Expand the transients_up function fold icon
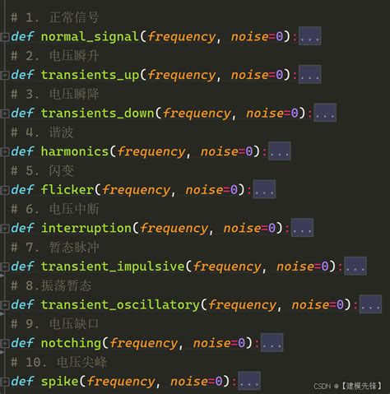This screenshot has width=390, height=394. [5, 75]
